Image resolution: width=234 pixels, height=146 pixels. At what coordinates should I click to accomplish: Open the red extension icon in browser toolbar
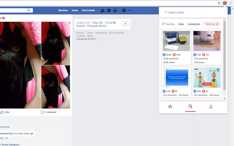[225, 3]
